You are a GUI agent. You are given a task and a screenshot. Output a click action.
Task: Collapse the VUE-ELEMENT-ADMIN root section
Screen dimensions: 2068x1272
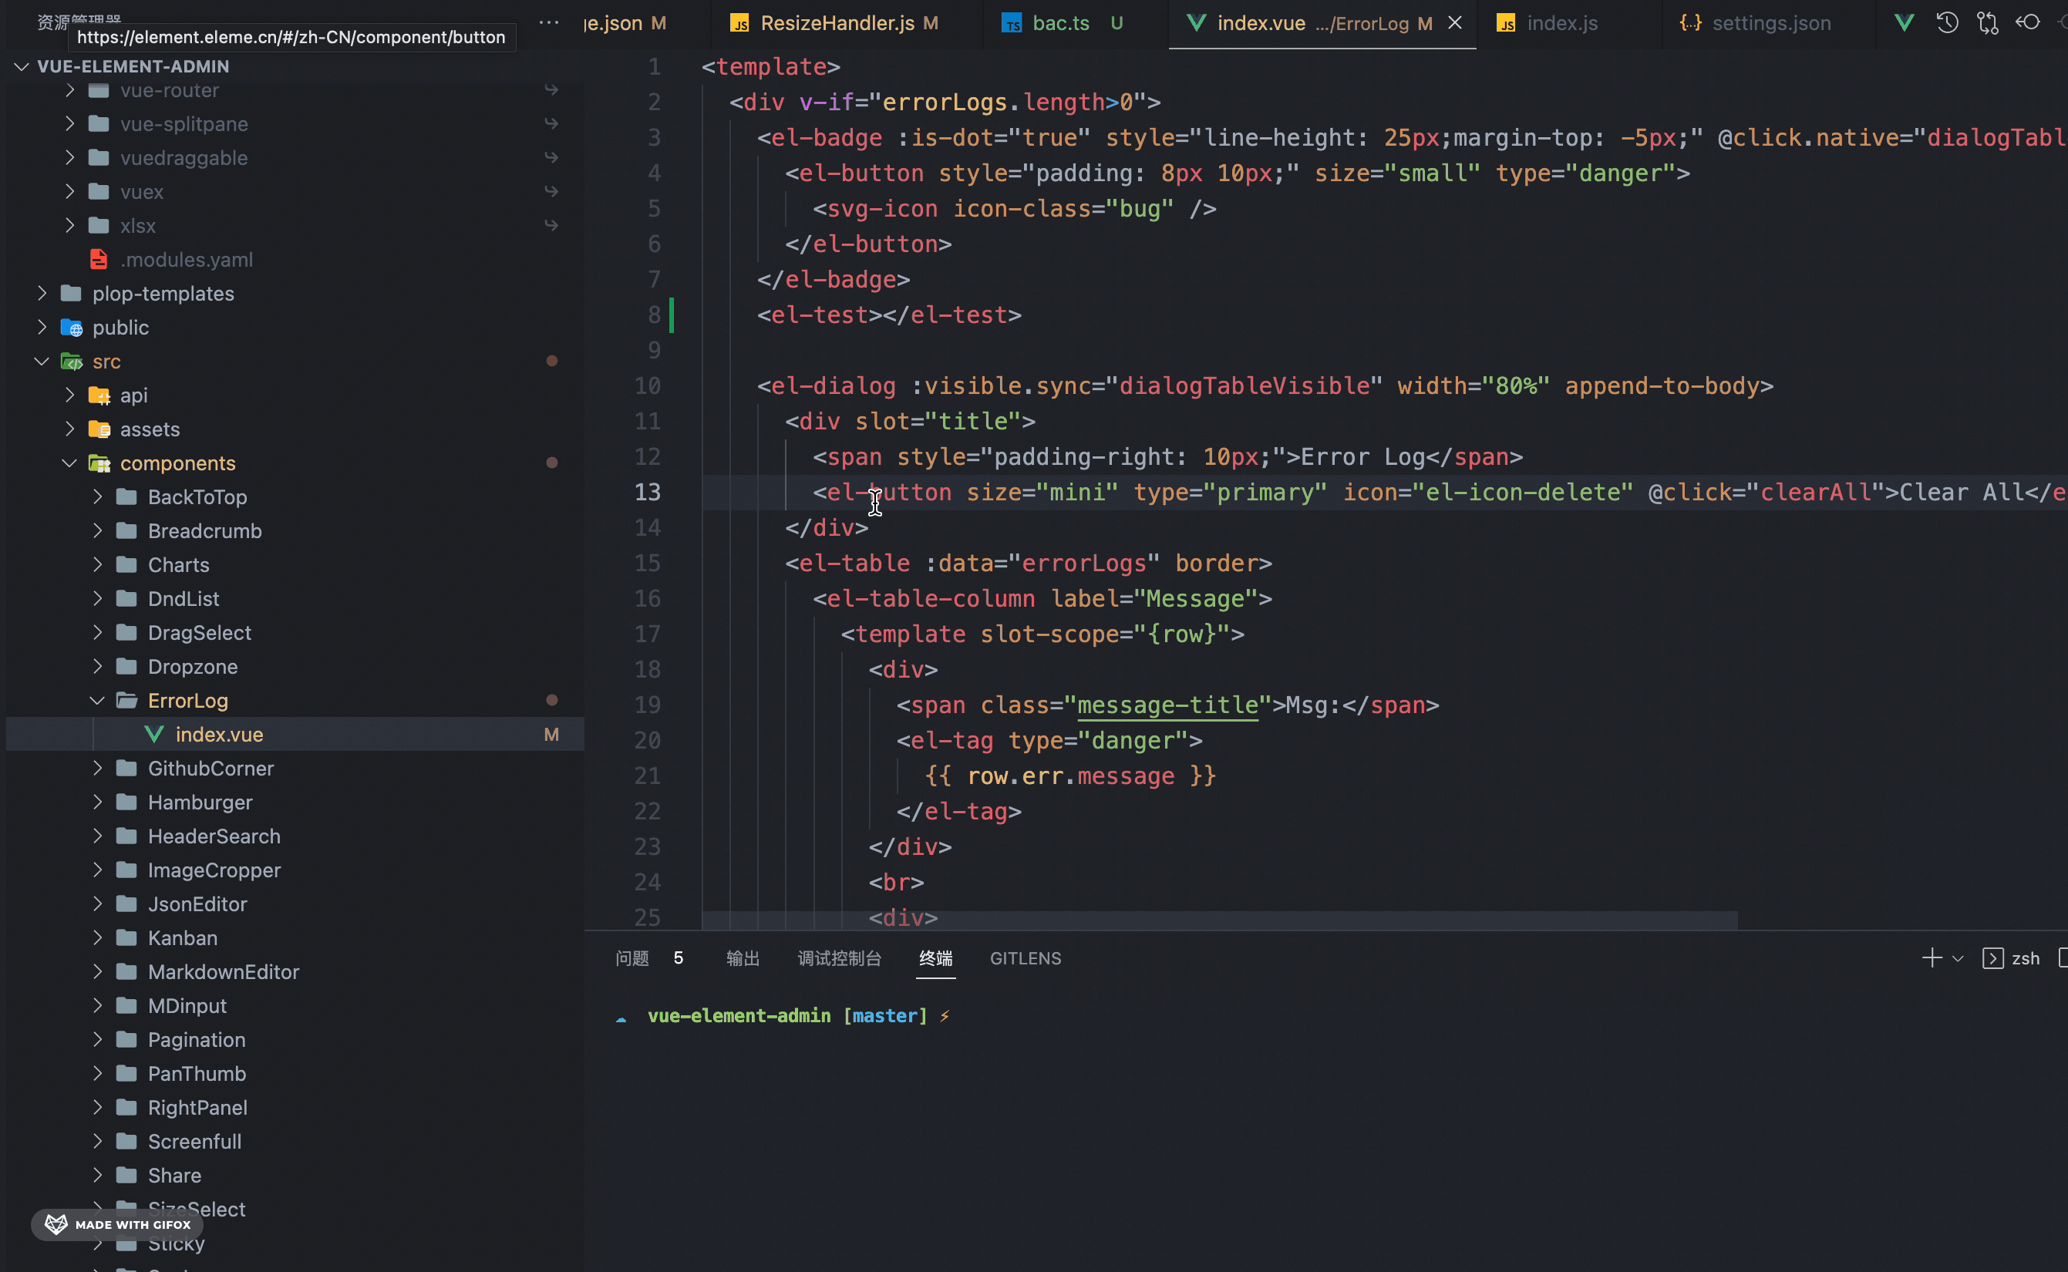22,66
